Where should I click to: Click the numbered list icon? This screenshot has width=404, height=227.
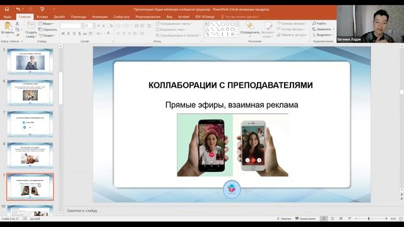(127, 26)
